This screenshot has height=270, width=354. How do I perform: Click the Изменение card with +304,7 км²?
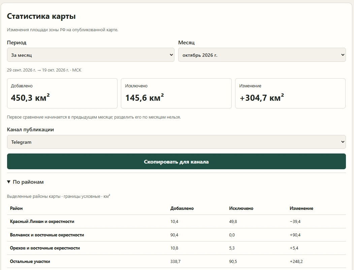[x=290, y=93]
